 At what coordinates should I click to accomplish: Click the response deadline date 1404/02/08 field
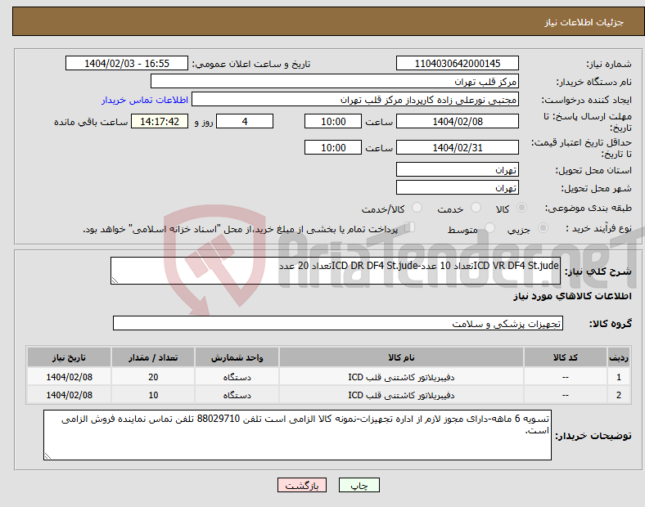point(457,121)
